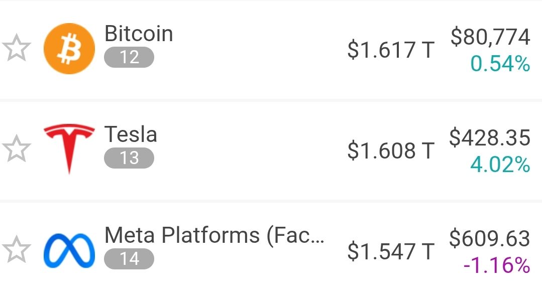Click the rank 13 badge
The height and width of the screenshot is (299, 542).
[129, 158]
